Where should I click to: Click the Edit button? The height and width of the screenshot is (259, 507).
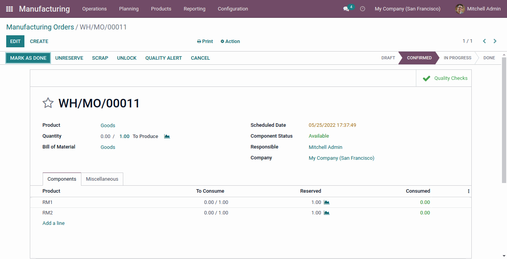point(15,41)
